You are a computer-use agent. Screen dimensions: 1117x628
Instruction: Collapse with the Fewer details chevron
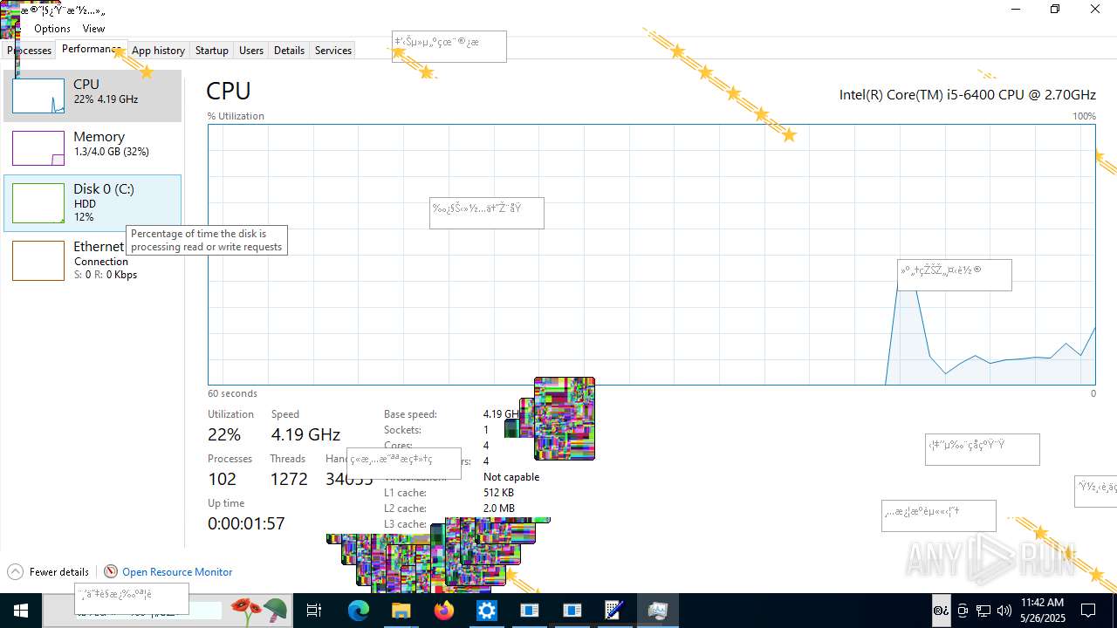point(16,572)
